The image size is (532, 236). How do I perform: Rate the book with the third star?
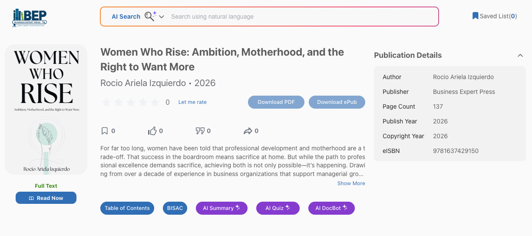tap(130, 103)
